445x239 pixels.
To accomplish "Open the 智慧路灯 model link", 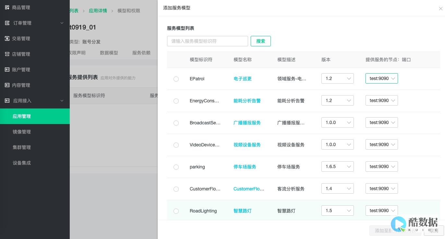I will pyautogui.click(x=243, y=211).
